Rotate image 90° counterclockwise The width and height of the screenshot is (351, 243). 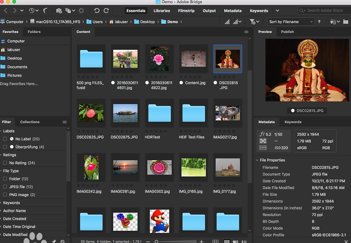pyautogui.click(x=97, y=11)
